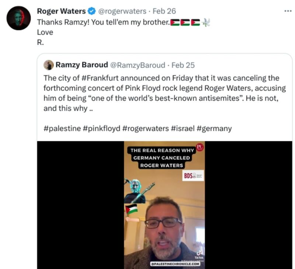
Task: Click the Feb 26 timestamp
Action: (164, 11)
